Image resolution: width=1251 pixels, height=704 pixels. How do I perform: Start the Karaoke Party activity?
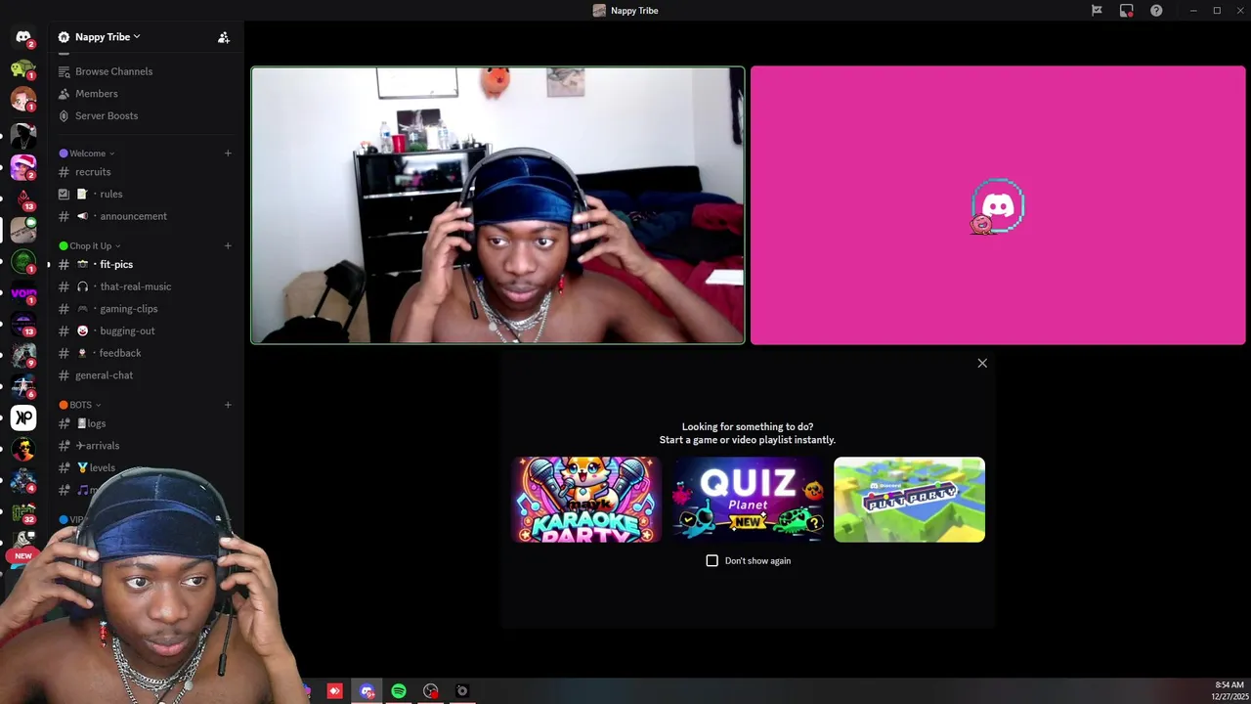[586, 500]
